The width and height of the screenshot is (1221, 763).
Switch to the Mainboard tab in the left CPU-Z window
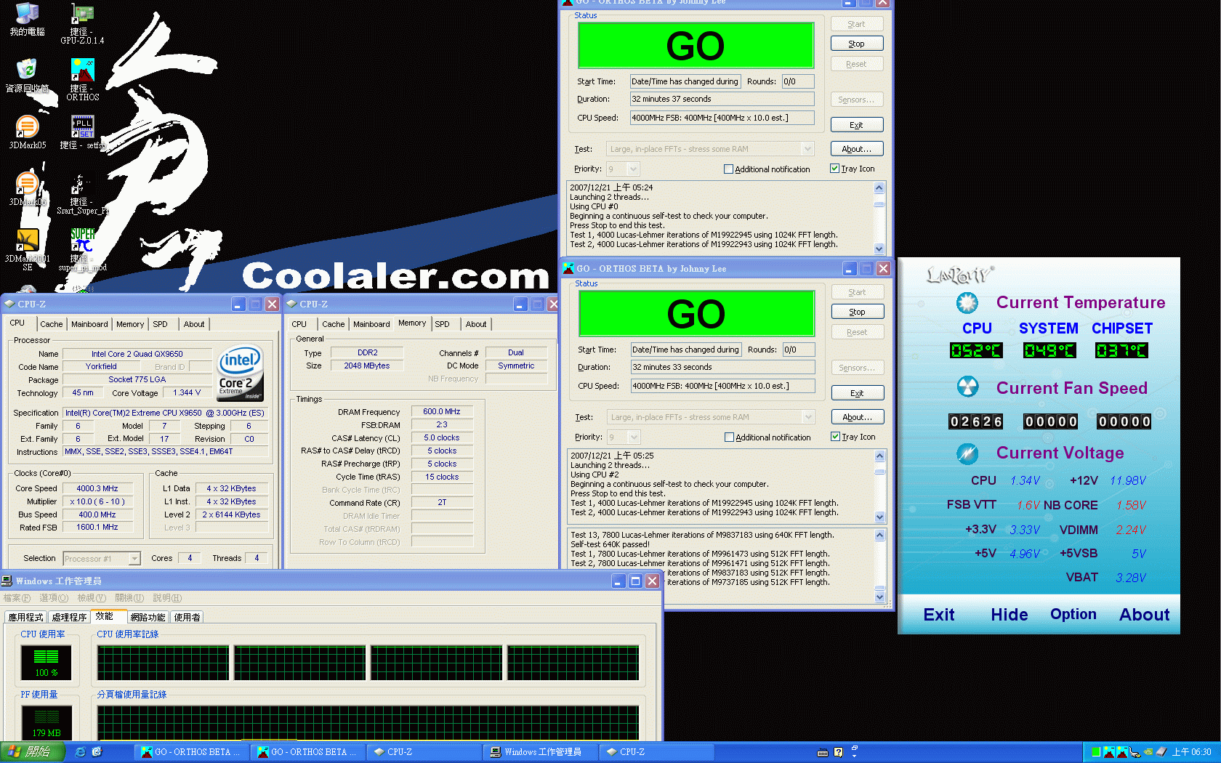tap(89, 324)
